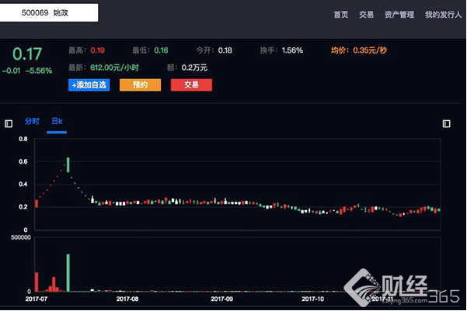Click the 0.2万元 amount value
This screenshot has width=467, height=311.
(x=194, y=67)
